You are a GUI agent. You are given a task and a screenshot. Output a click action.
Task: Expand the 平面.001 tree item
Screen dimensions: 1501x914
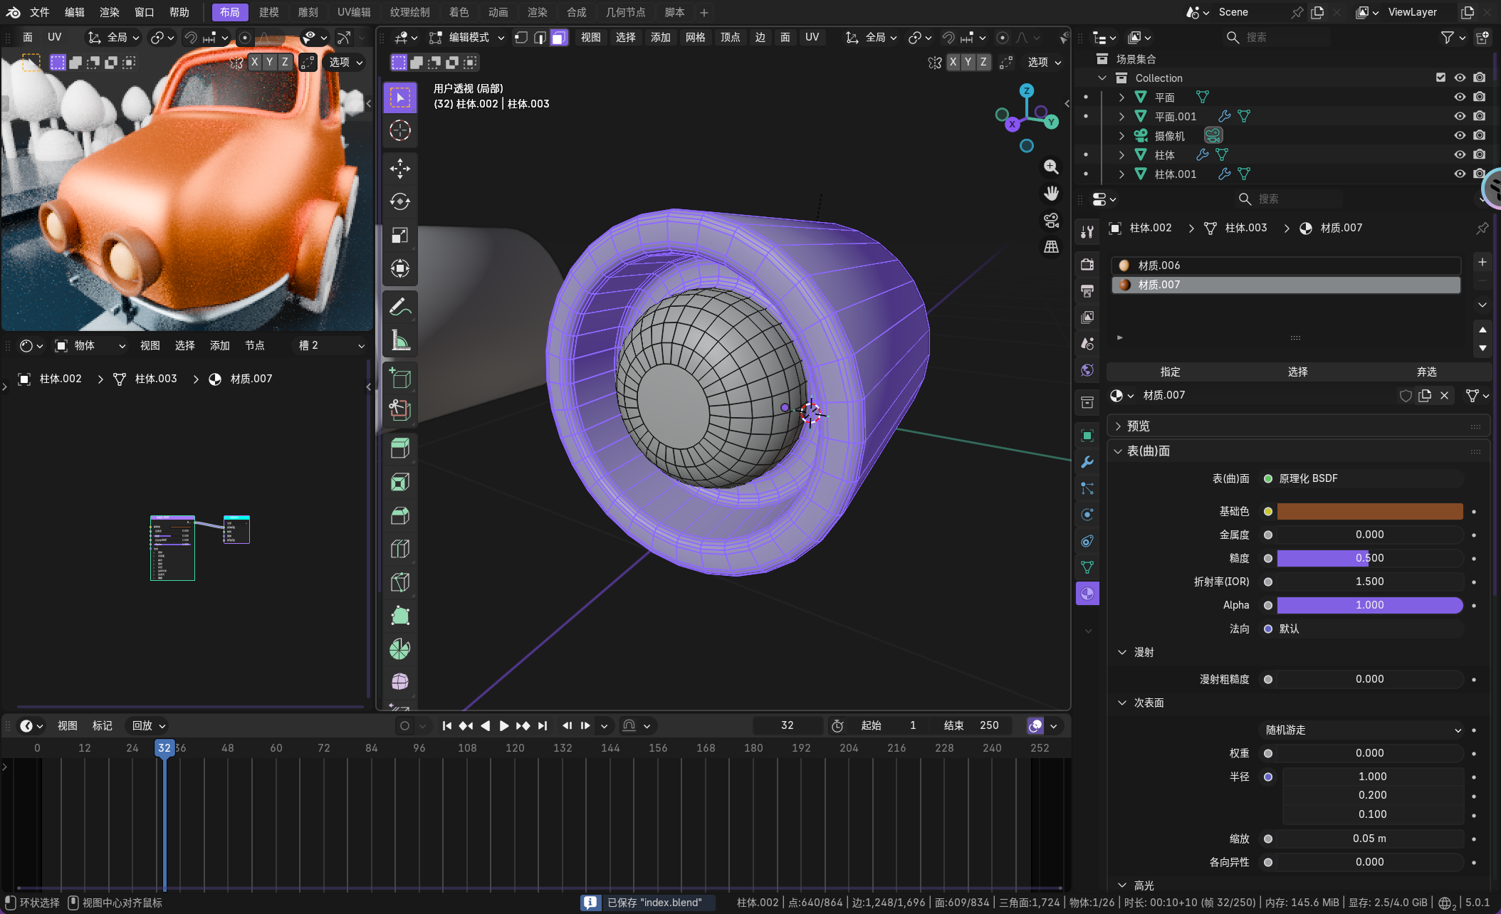tap(1121, 116)
